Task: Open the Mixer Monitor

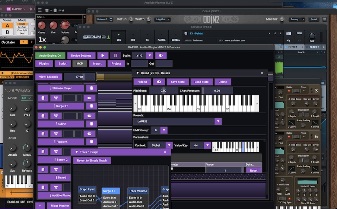Action: 60,206
